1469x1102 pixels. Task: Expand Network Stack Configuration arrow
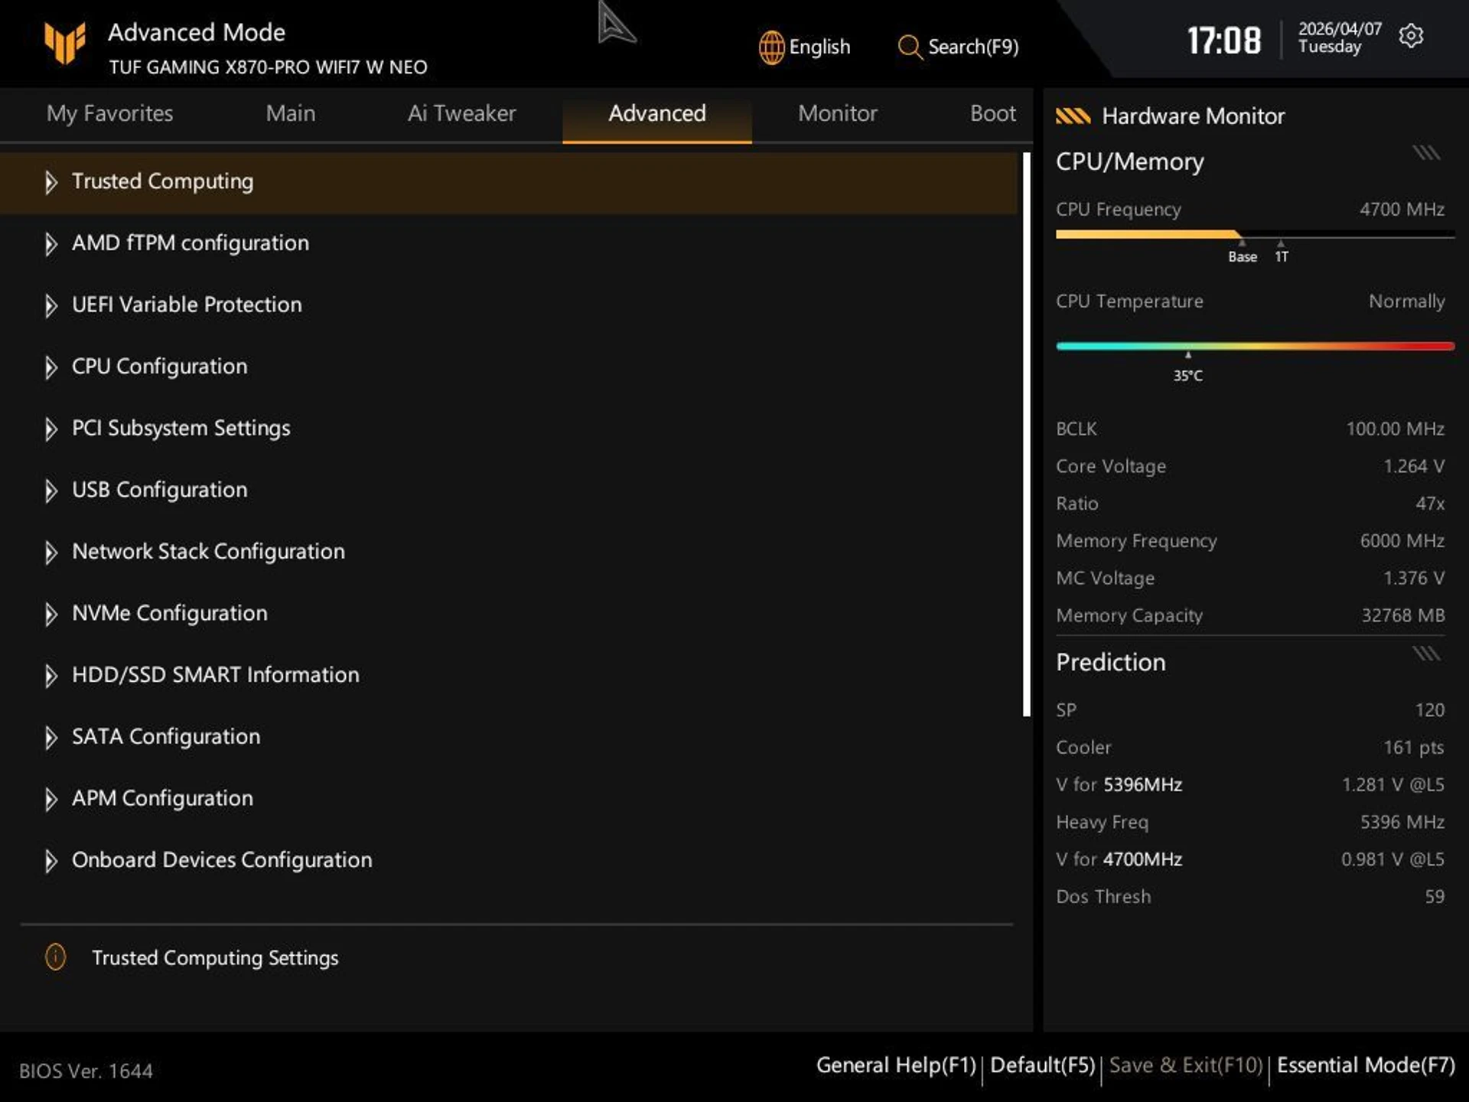pyautogui.click(x=50, y=553)
